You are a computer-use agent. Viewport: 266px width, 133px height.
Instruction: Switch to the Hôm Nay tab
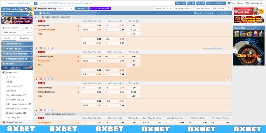16,67
